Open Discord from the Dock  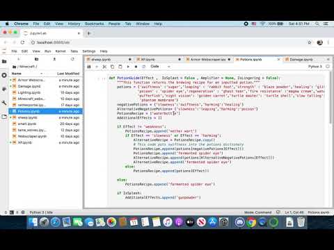[x=239, y=222]
